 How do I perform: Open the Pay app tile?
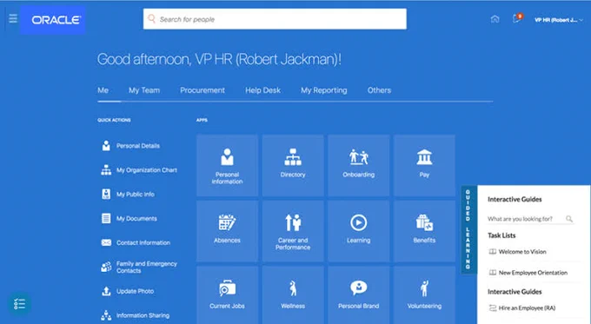coord(424,166)
